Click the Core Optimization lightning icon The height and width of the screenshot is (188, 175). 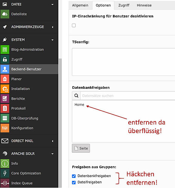[x=5, y=173]
